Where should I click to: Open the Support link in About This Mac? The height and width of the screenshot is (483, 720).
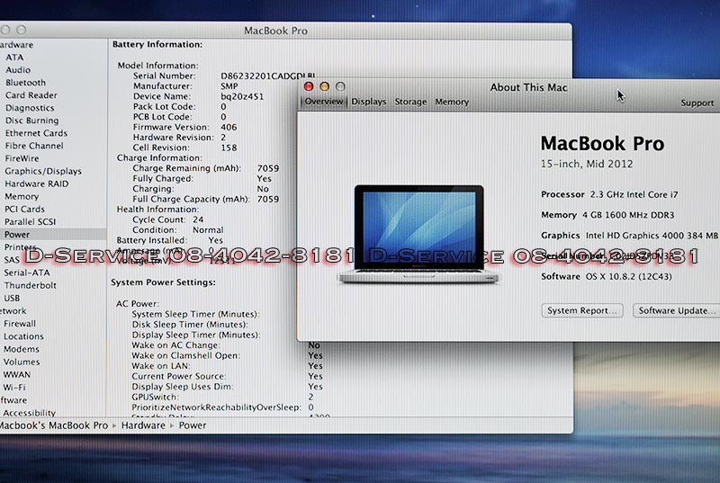[697, 103]
